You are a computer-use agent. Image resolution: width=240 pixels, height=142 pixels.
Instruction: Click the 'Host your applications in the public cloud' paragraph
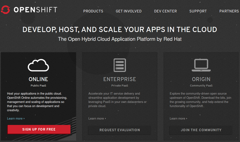pyautogui.click(x=37, y=102)
